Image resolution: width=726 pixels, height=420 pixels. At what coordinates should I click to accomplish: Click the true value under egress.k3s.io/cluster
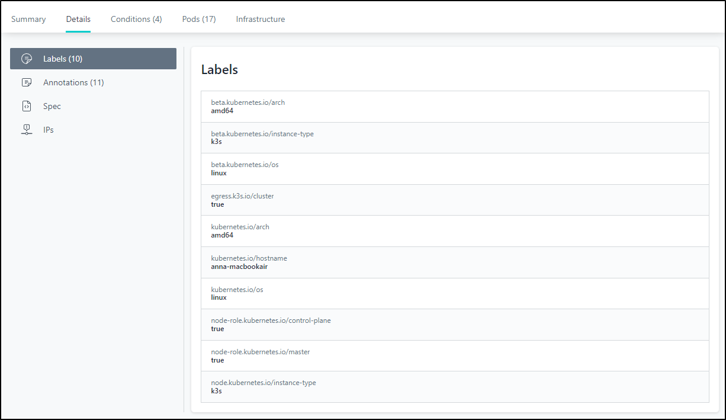[217, 204]
